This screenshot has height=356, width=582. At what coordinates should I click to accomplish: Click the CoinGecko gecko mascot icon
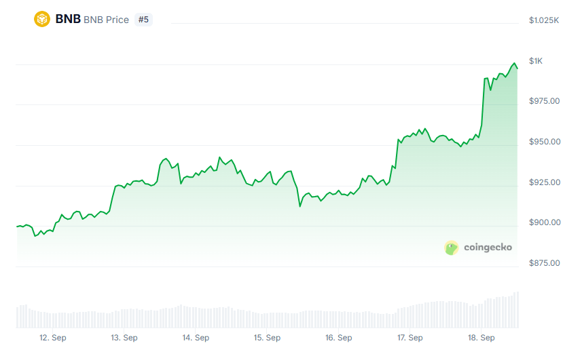point(452,248)
